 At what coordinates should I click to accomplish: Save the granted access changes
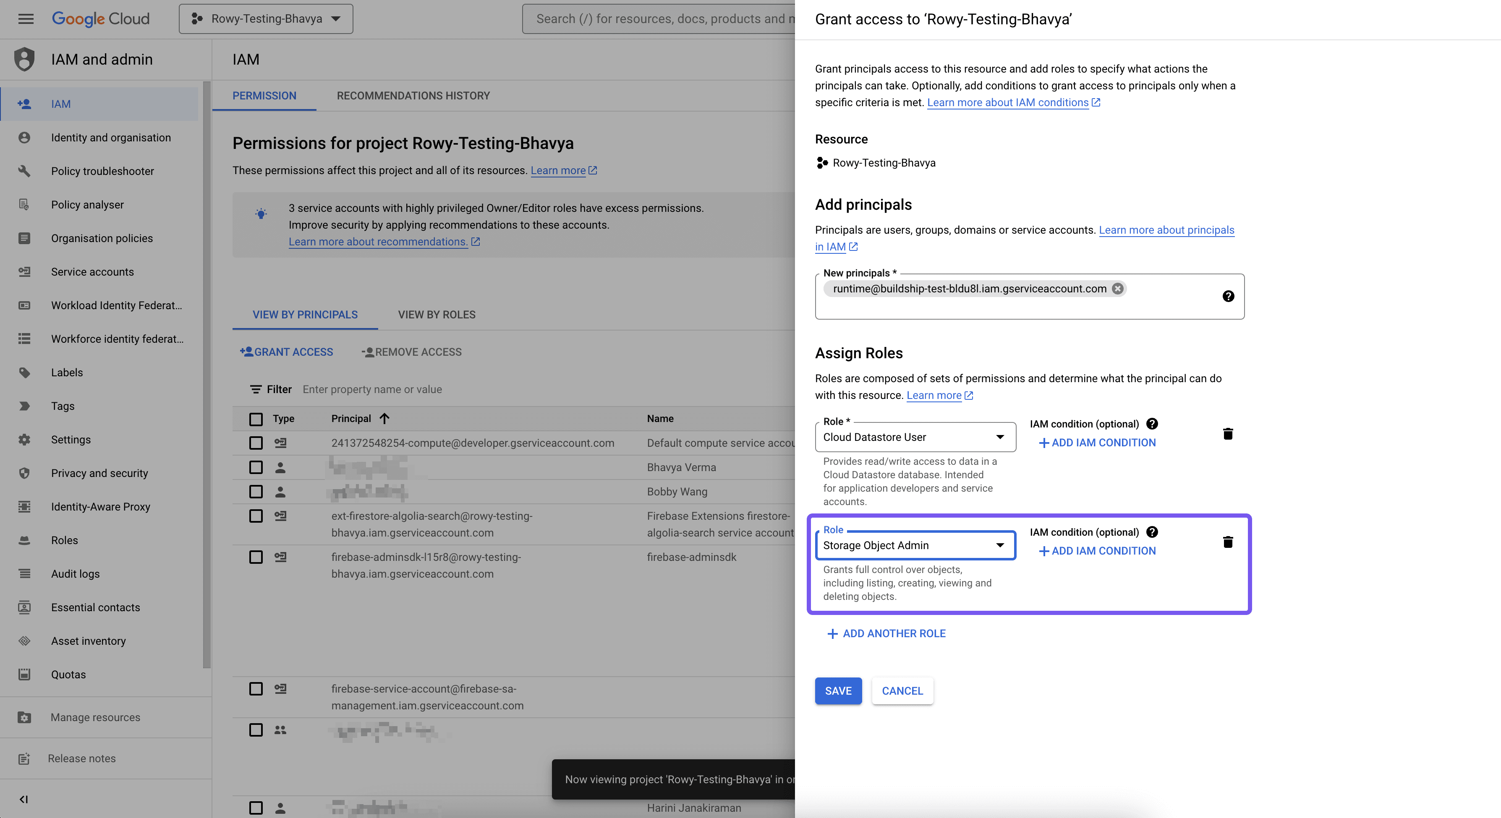[838, 691]
